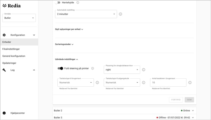Toggle the Log menu chevron
The width and height of the screenshot is (211, 120).
pos(34,70)
